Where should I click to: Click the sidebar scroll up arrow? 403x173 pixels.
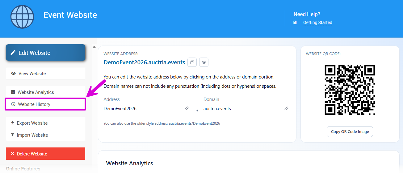tap(94, 47)
